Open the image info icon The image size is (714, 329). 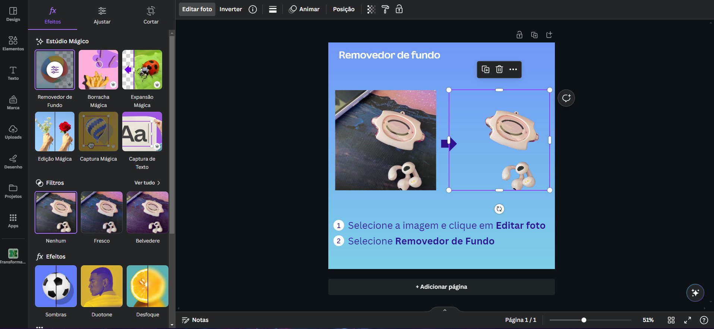253,9
